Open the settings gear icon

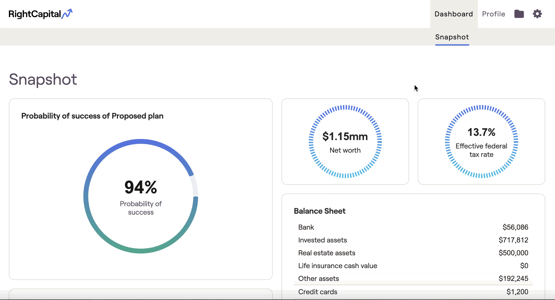(x=537, y=14)
